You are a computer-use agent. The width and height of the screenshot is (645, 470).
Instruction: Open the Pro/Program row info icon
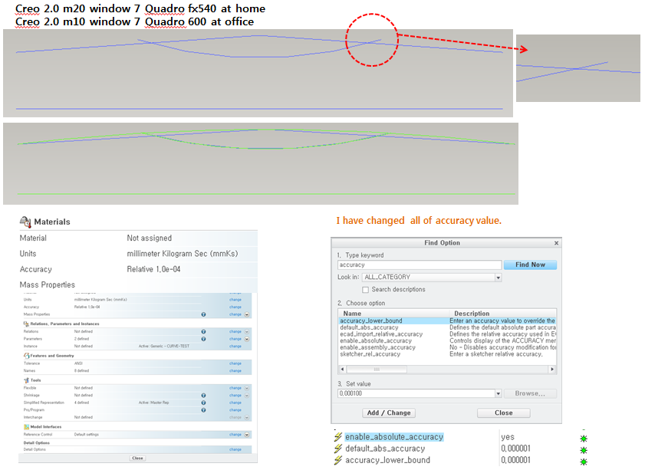coord(203,410)
